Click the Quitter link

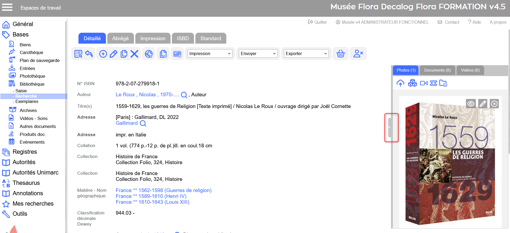tap(318, 22)
